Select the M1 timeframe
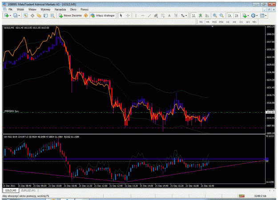This screenshot has height=200, width=278. click(x=201, y=22)
